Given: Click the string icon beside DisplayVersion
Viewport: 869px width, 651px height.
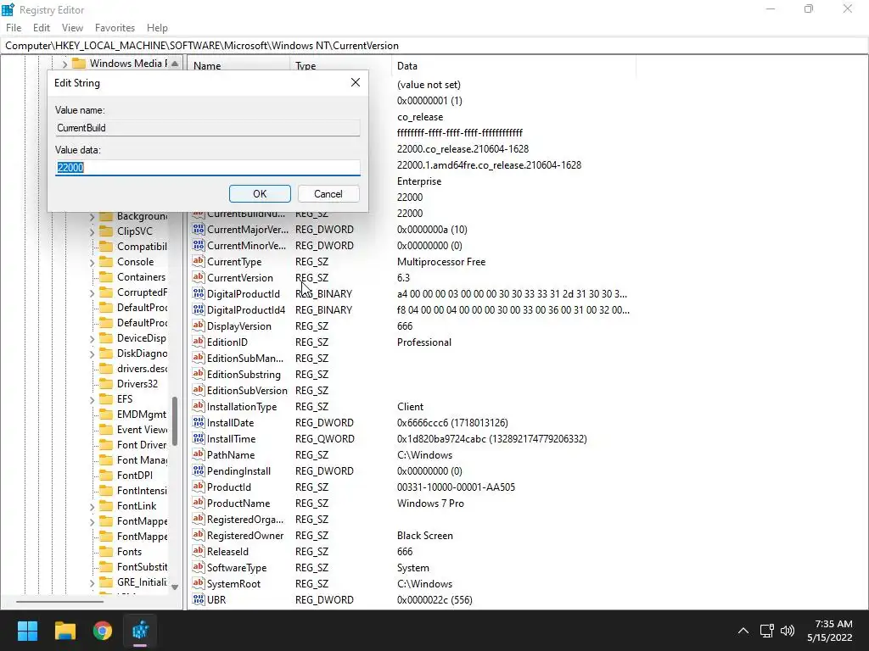Looking at the screenshot, I should (x=198, y=326).
